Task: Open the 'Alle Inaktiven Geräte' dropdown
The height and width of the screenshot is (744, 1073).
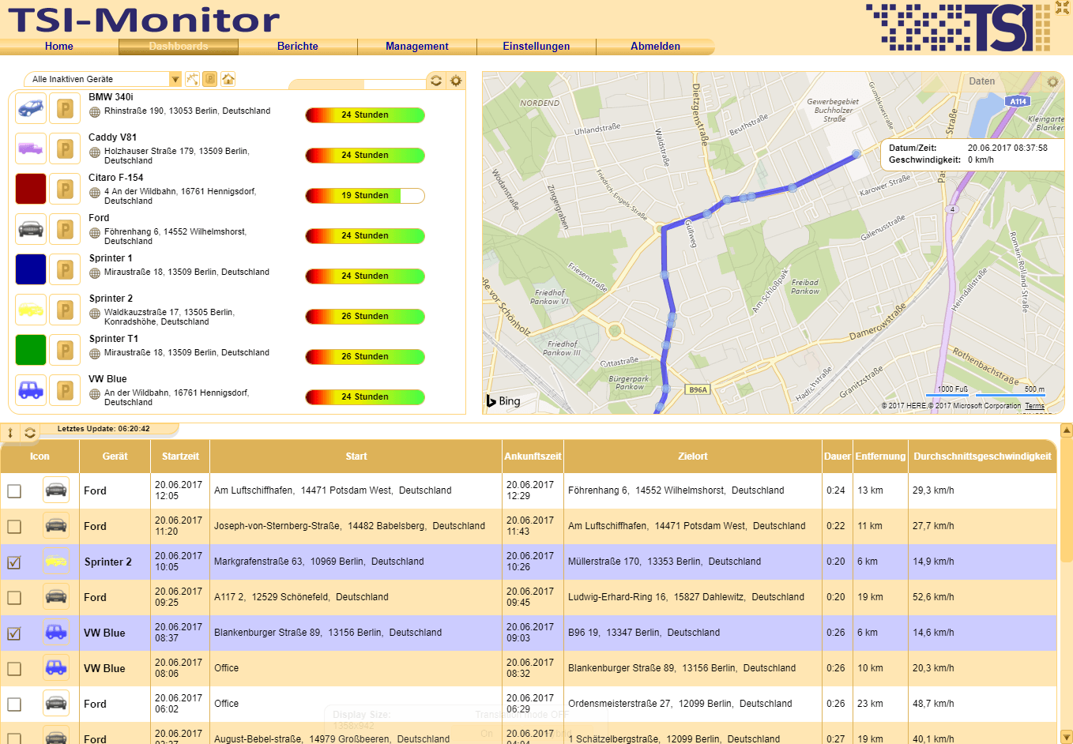Action: coord(103,79)
